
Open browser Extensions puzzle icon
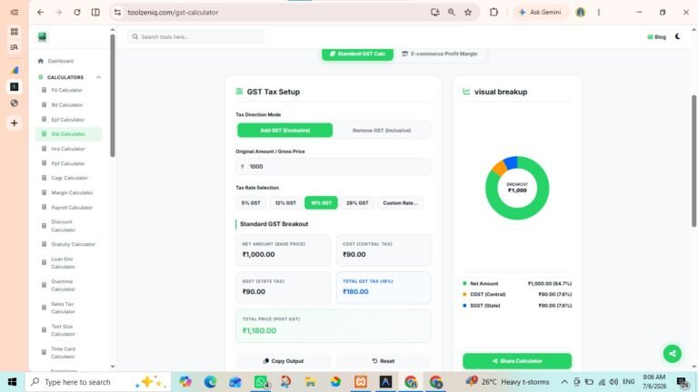[494, 13]
